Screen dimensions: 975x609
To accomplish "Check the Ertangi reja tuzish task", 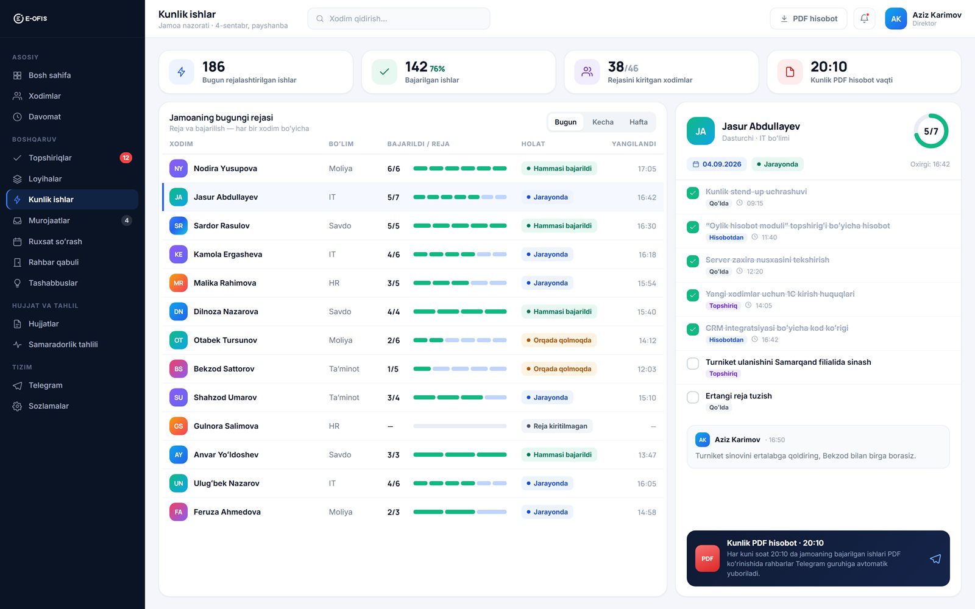I will (693, 398).
